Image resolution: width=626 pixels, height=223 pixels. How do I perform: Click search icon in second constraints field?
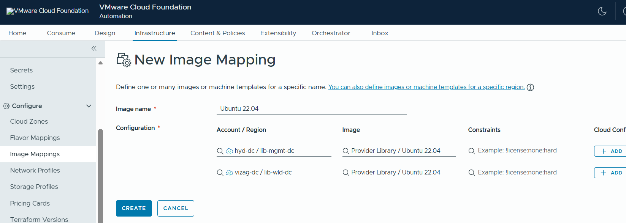[x=472, y=173]
